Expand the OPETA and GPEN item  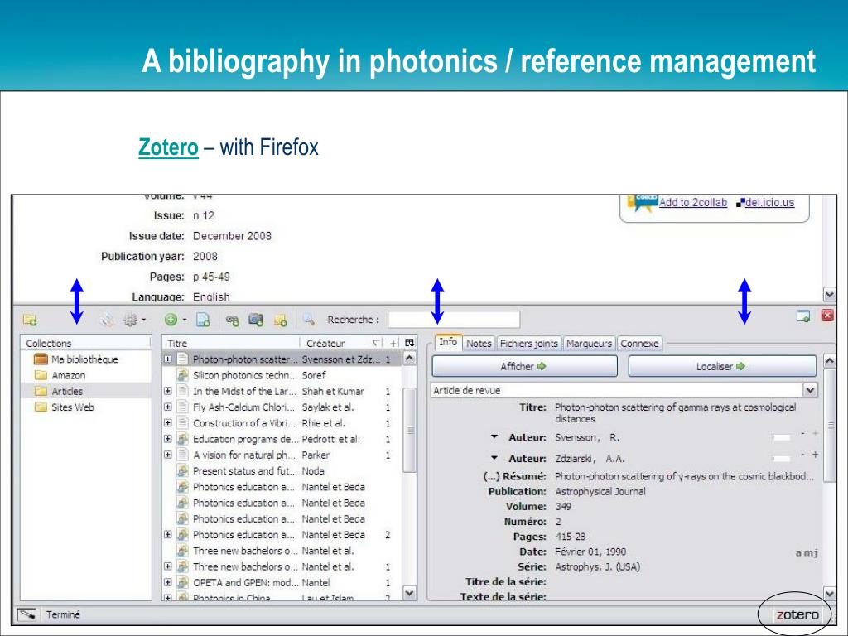coord(167,582)
